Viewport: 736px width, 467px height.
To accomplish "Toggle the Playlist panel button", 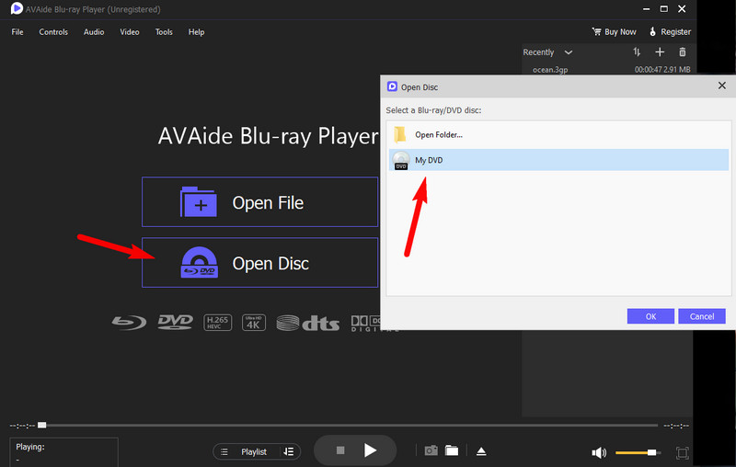I will (254, 451).
